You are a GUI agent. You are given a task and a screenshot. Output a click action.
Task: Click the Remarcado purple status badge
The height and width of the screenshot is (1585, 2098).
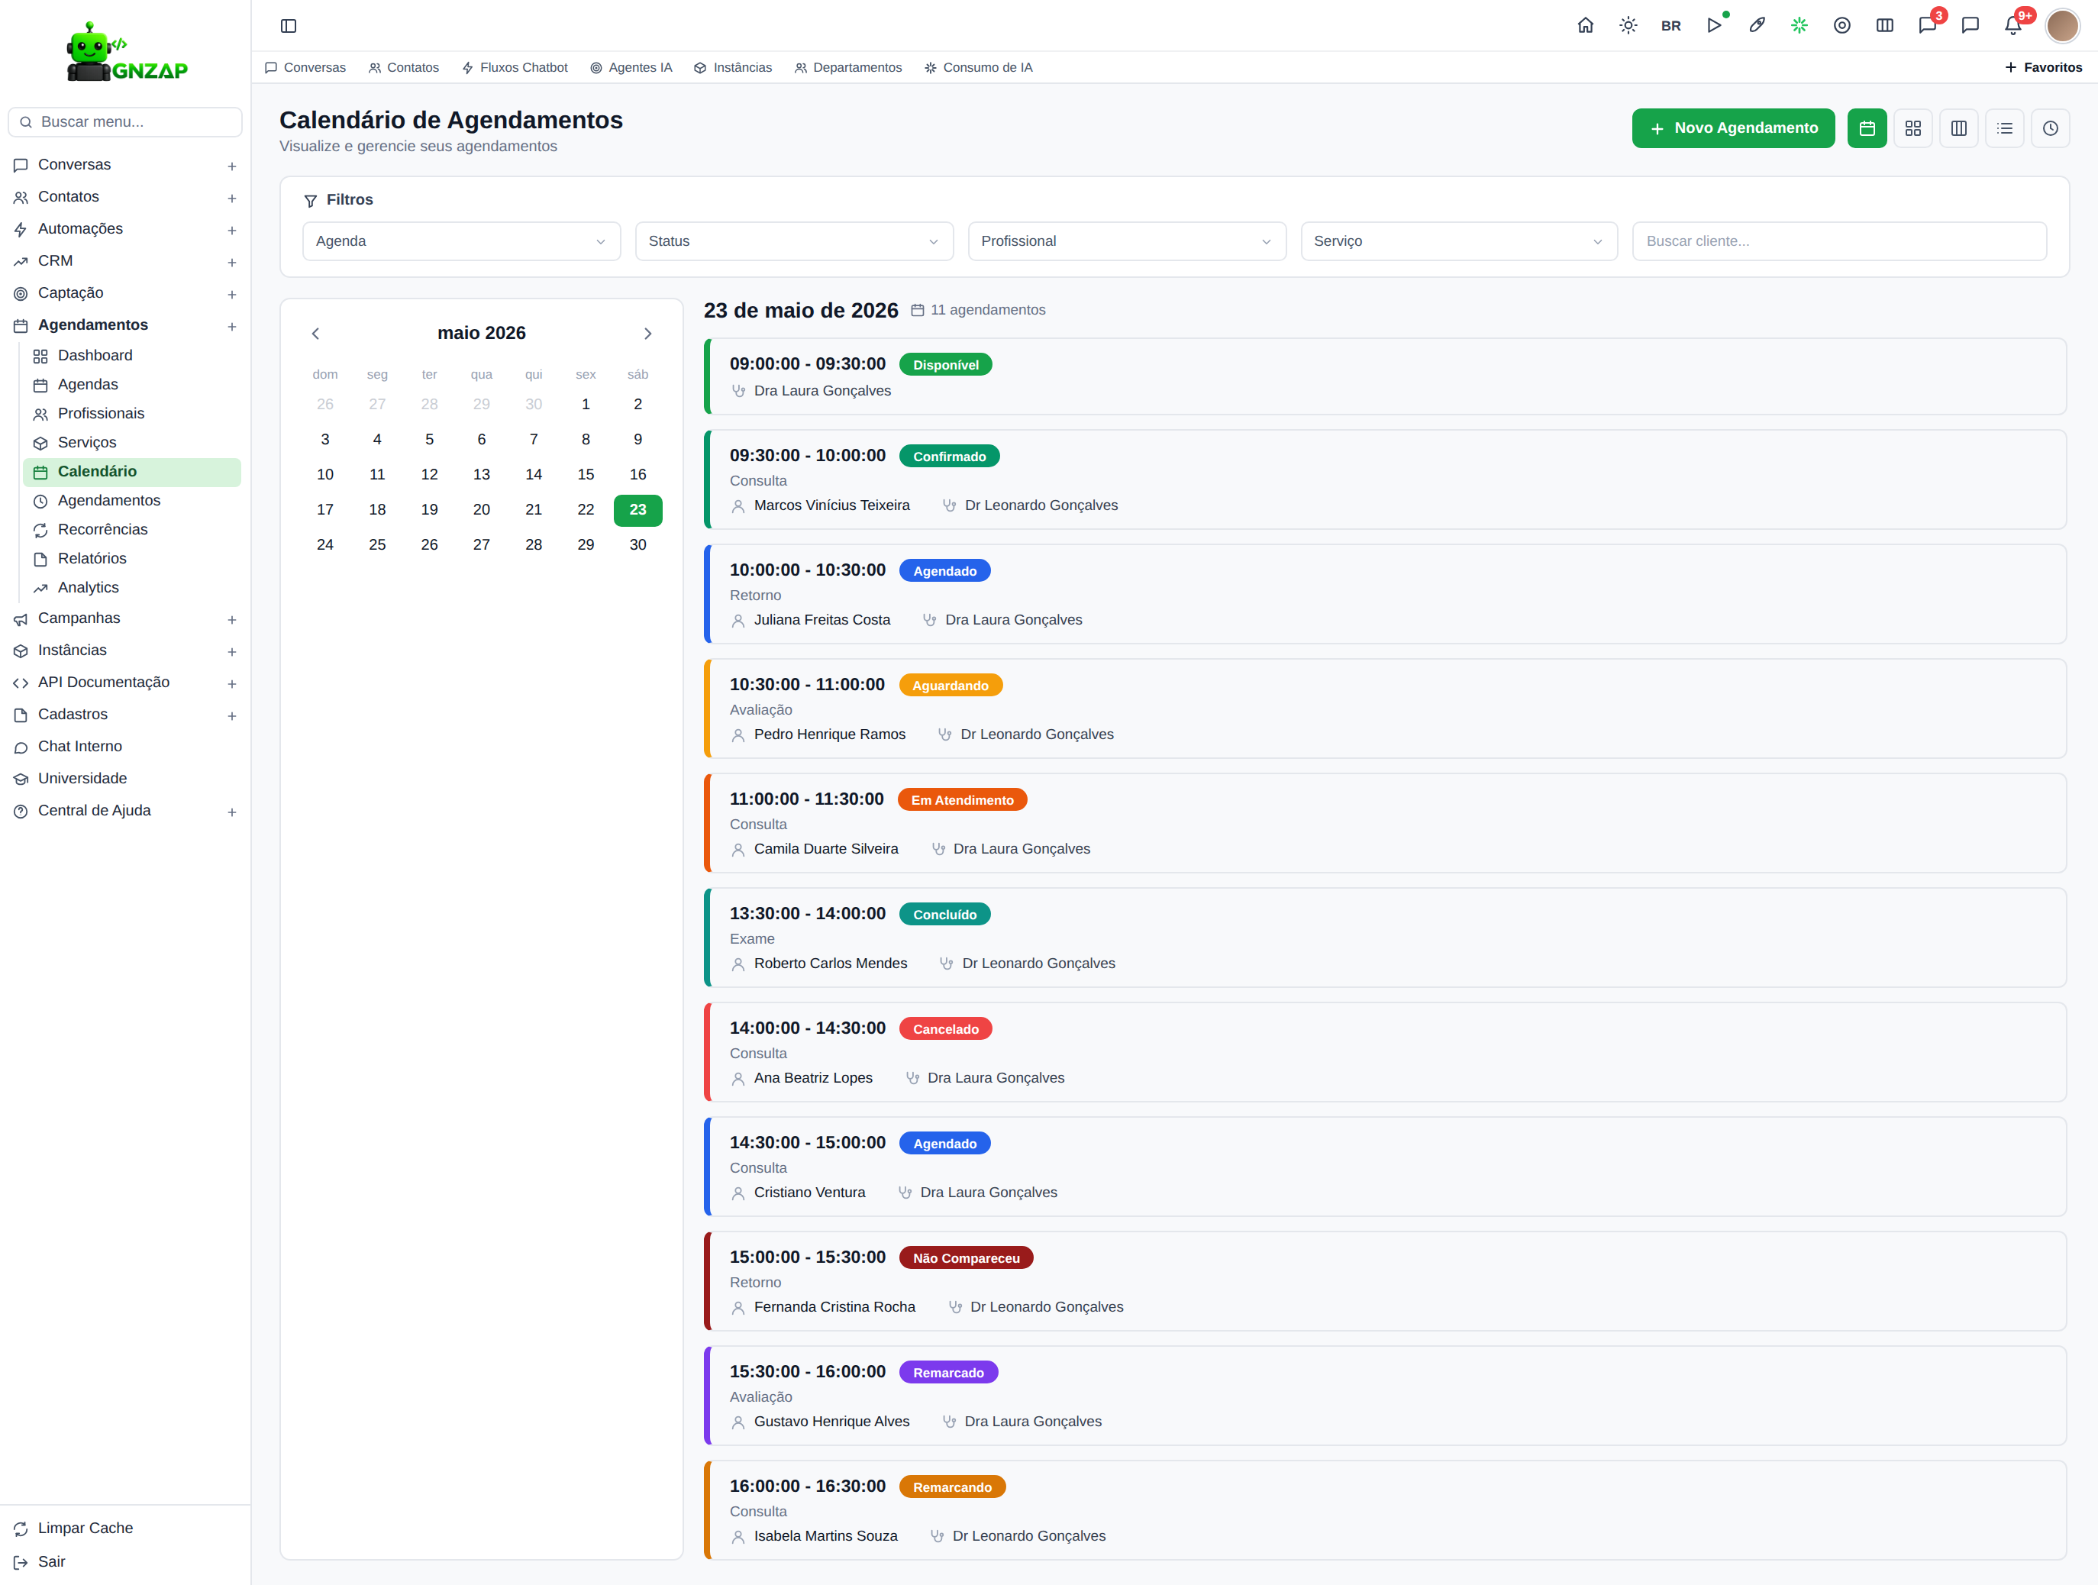point(947,1373)
